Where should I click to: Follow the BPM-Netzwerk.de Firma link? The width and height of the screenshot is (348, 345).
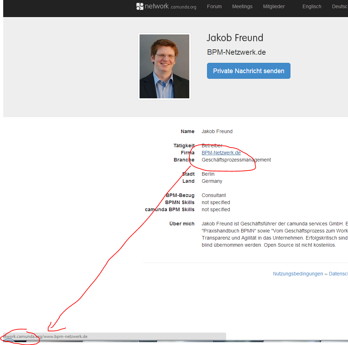tap(221, 153)
